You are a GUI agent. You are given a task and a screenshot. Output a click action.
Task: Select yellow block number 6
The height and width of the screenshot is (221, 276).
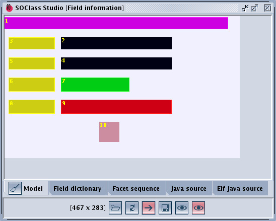[x=32, y=85]
